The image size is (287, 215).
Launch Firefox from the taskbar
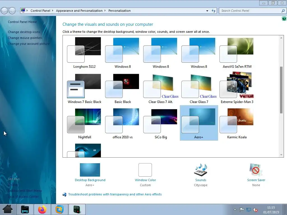[x=42, y=209]
